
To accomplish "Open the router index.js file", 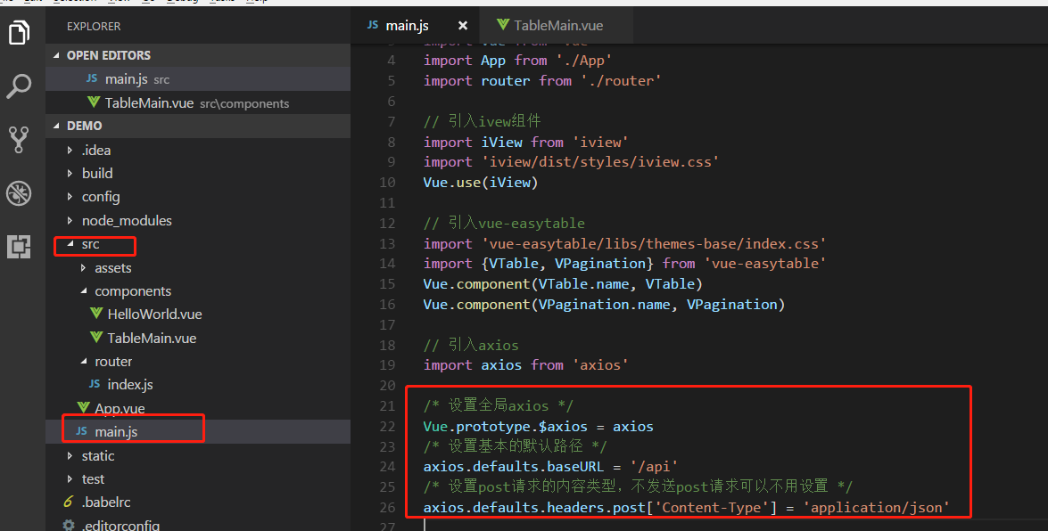I will tap(128, 384).
